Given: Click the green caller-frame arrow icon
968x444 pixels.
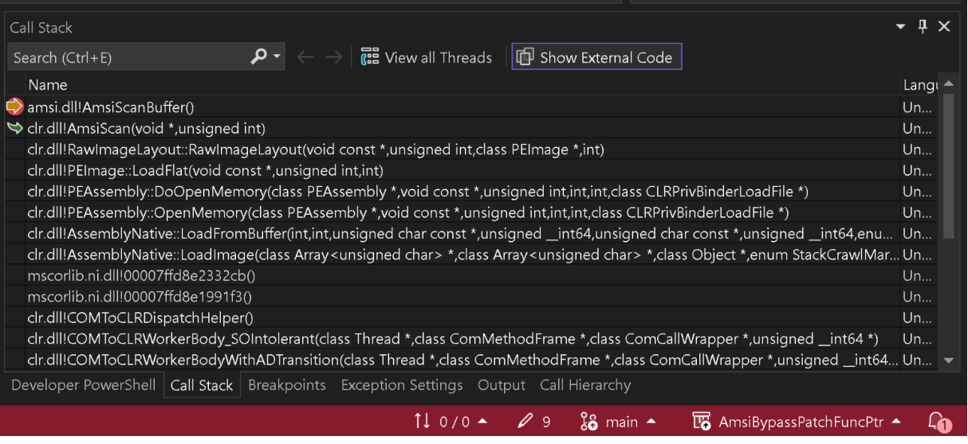Looking at the screenshot, I should [x=14, y=128].
